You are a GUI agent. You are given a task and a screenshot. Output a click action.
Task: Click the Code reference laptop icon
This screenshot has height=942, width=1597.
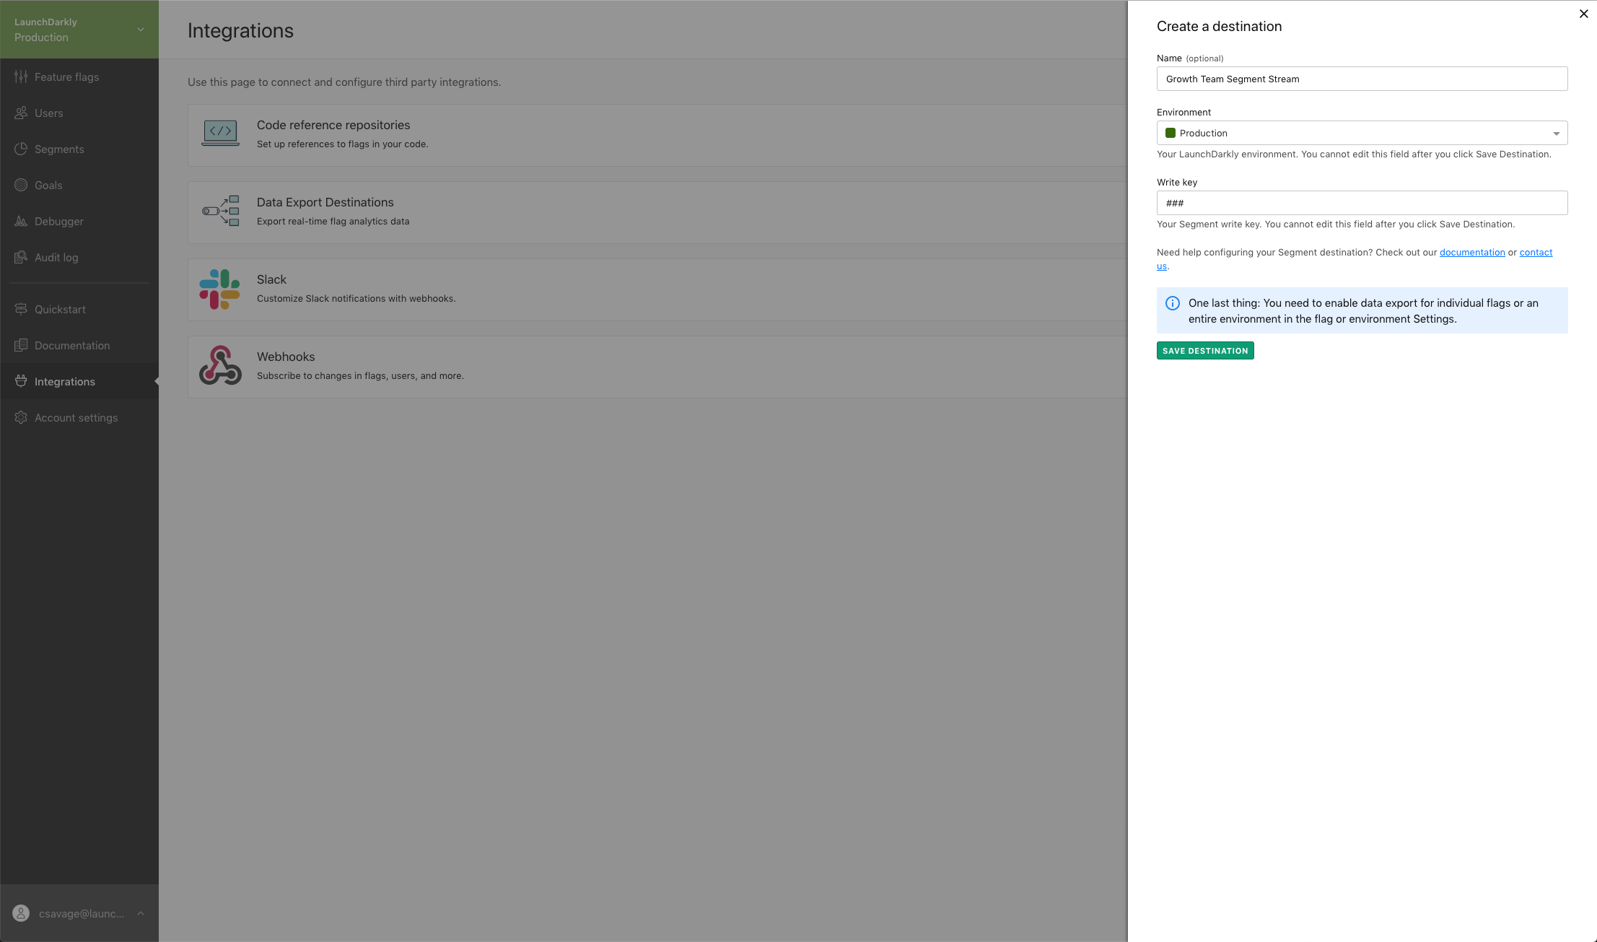click(x=221, y=134)
